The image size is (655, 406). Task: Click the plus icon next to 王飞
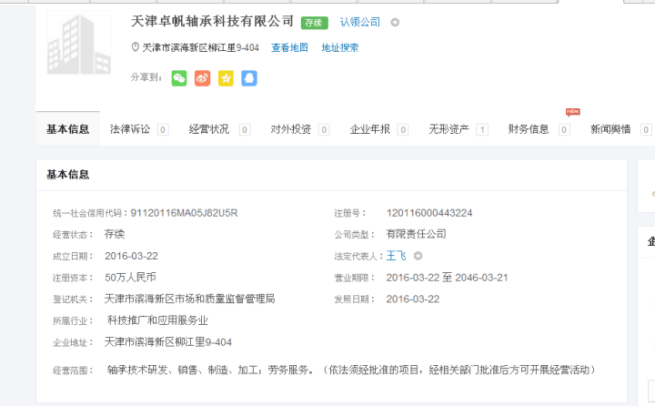pos(418,256)
